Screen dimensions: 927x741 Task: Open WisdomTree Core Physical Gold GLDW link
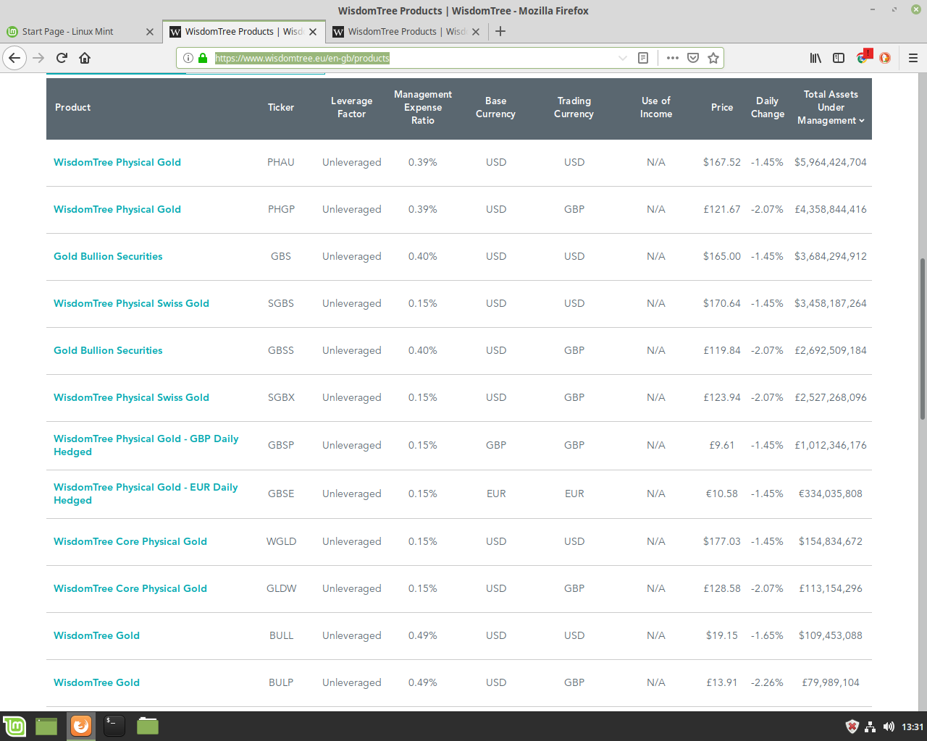130,588
